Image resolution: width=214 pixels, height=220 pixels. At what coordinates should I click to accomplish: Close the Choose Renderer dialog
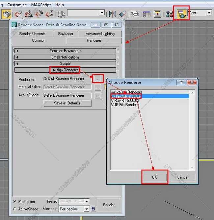[192, 82]
